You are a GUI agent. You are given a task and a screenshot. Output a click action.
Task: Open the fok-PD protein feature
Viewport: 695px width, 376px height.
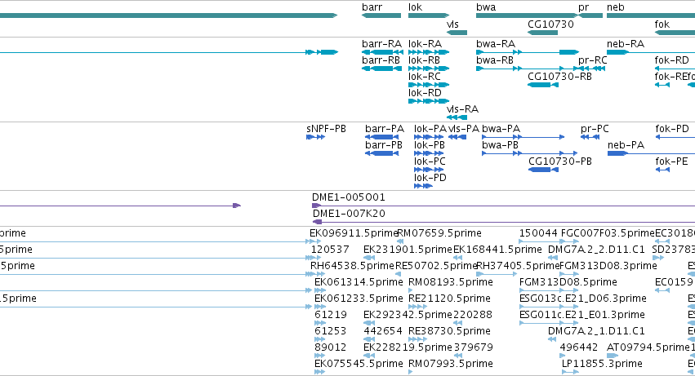[675, 137]
